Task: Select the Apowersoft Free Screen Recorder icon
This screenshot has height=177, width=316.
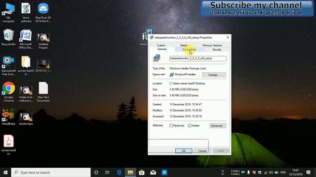Action: [8, 66]
